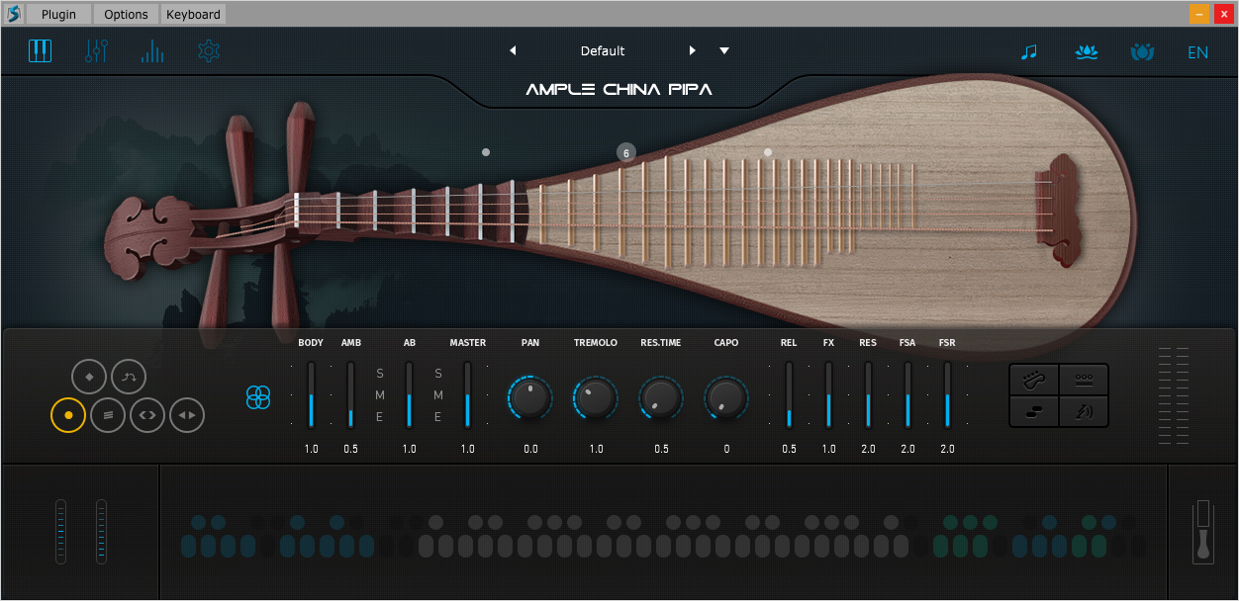This screenshot has height=601, width=1239.
Task: Click the angle brackets circle button
Action: click(x=147, y=415)
